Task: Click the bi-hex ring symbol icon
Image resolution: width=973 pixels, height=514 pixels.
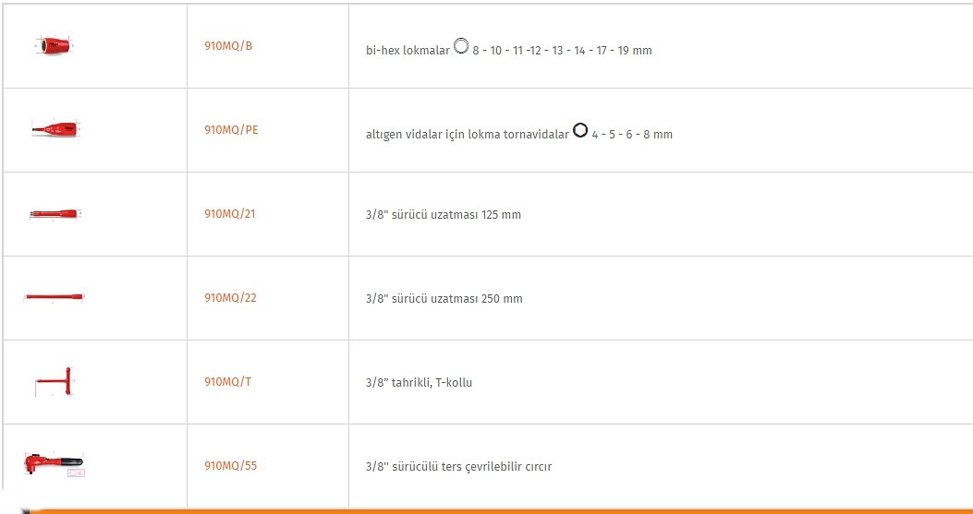Action: click(x=460, y=45)
